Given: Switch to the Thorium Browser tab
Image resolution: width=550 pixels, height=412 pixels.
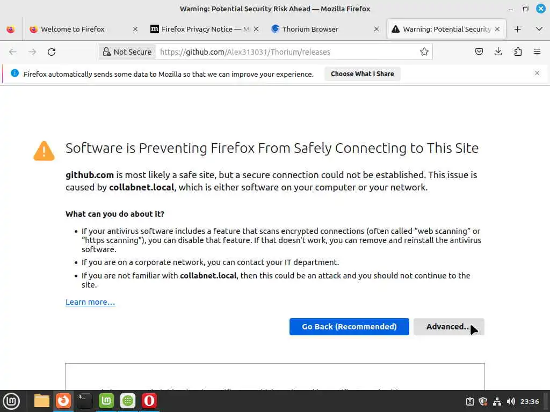Looking at the screenshot, I should click(310, 30).
